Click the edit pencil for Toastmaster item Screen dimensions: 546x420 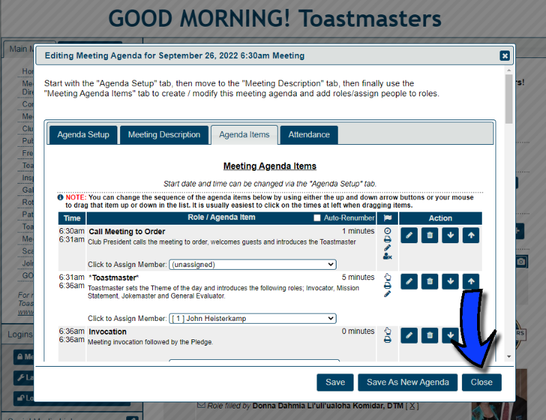(409, 281)
